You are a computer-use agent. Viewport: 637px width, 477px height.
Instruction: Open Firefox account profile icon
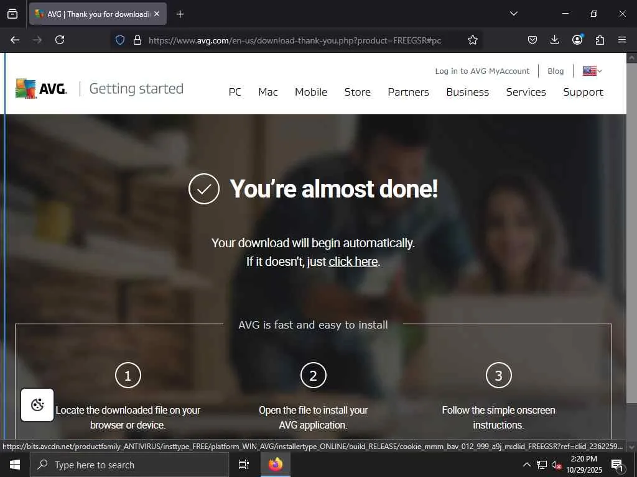pos(577,40)
